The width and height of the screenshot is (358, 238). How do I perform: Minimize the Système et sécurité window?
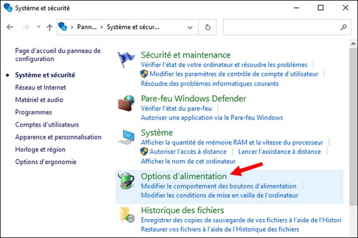296,8
